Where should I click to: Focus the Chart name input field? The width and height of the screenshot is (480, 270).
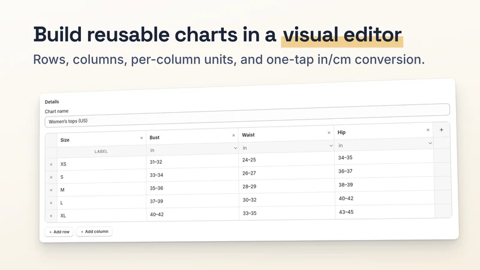click(247, 115)
